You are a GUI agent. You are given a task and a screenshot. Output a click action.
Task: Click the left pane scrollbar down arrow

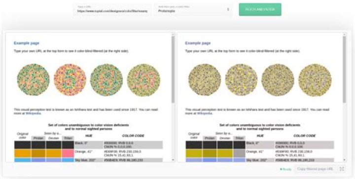point(173,160)
